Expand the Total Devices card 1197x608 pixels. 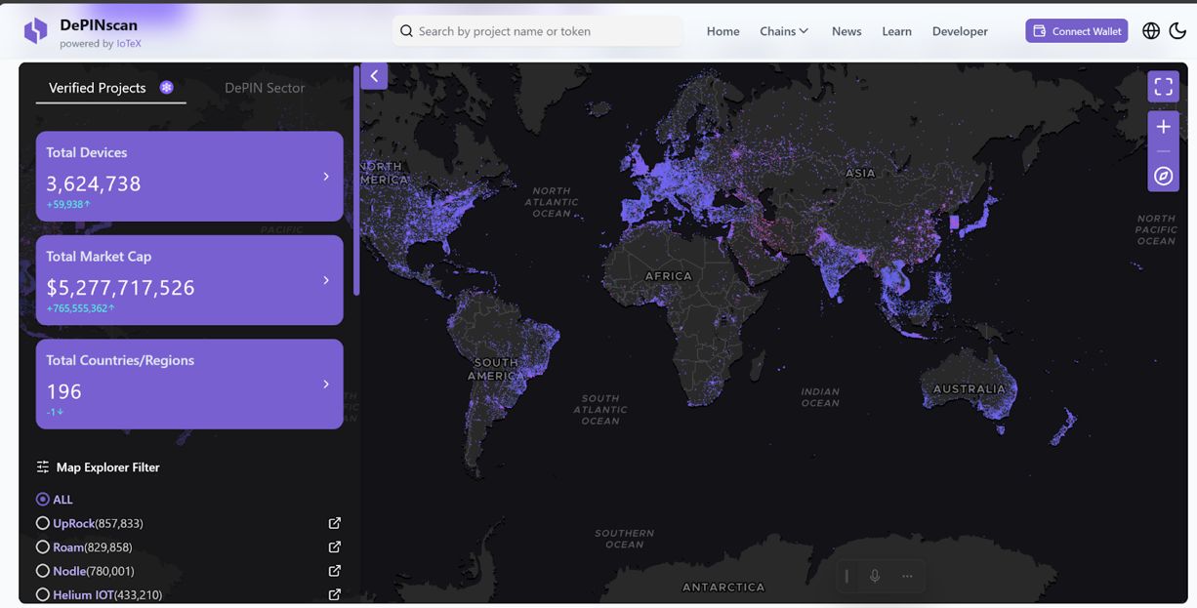tap(326, 177)
